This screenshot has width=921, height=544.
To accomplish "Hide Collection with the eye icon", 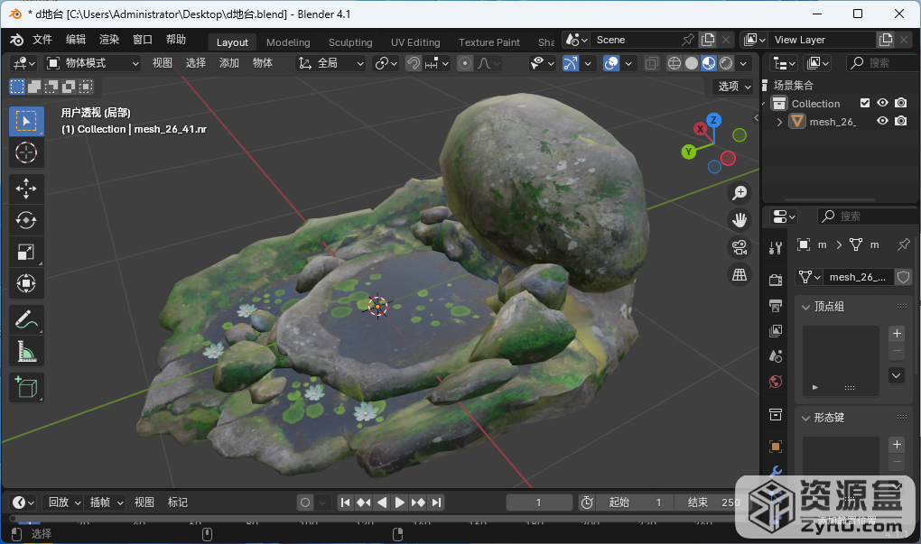I will [x=883, y=104].
